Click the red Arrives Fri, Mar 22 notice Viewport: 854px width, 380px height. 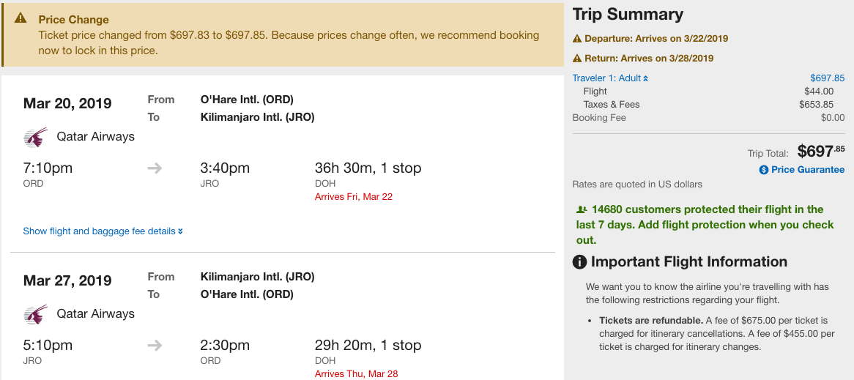[x=354, y=197]
